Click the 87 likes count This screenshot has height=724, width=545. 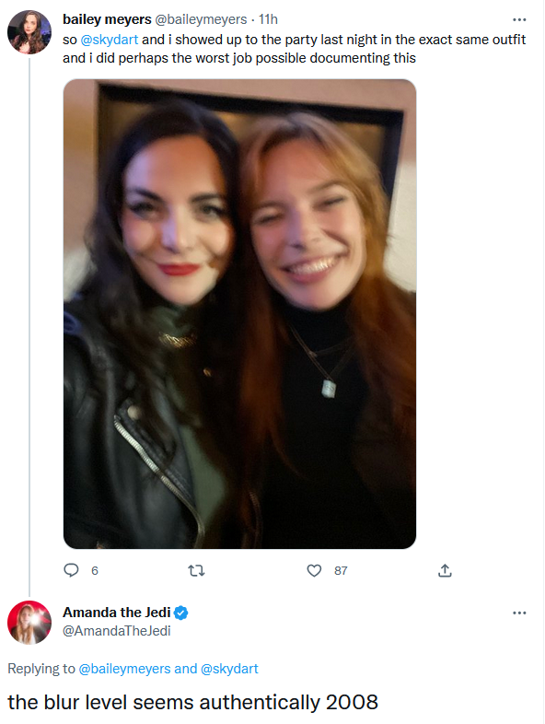point(341,571)
